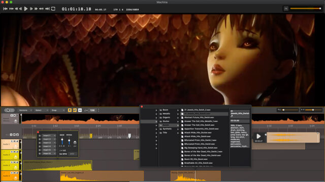The image size is (325, 182).
Task: Click the preview waveform thumbnail
Action: click(293, 138)
